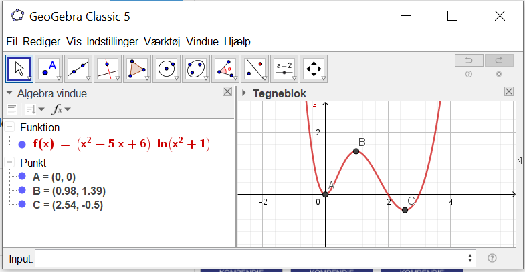Open settings gear icon
This screenshot has width=525, height=272.
point(499,74)
